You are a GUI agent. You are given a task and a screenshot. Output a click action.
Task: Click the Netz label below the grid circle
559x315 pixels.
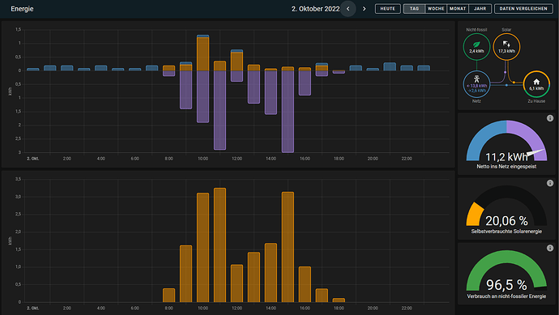click(x=476, y=101)
